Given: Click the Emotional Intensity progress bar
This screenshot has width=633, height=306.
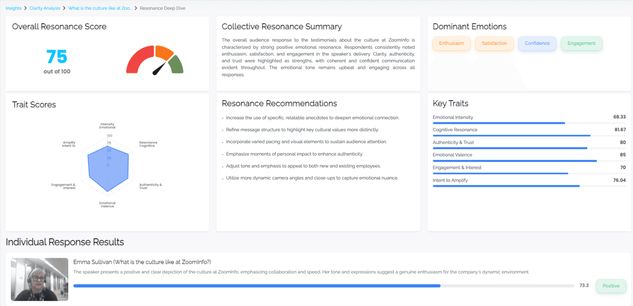Looking at the screenshot, I should point(498,123).
